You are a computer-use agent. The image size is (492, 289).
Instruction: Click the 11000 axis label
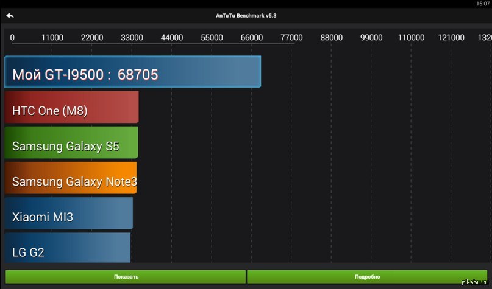point(52,38)
